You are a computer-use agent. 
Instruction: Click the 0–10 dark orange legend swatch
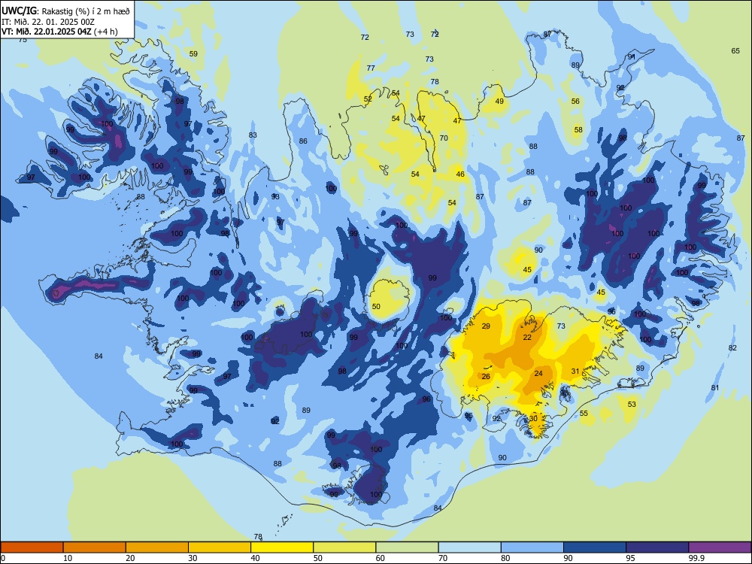32,547
